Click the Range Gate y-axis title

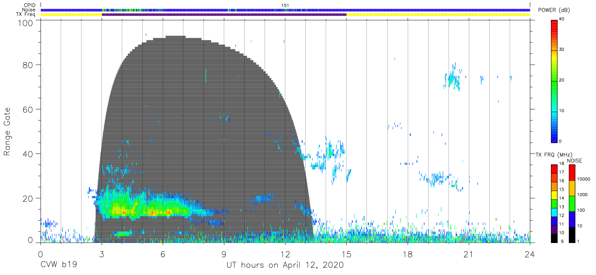click(x=7, y=132)
